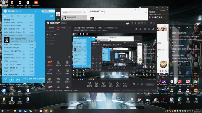Viewport: 202px width, 113px height.
Task: Open the notification bell in streaming app
Action: (149, 29)
